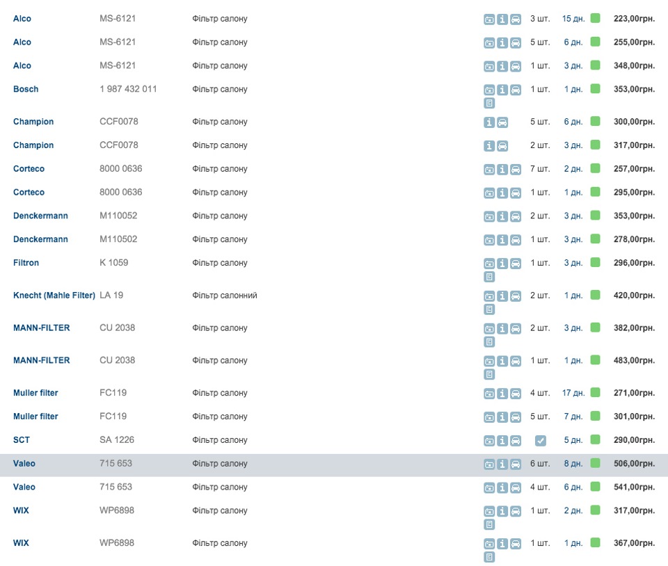The height and width of the screenshot is (566, 668).
Task: Select part number LA 19
Action: (x=111, y=296)
